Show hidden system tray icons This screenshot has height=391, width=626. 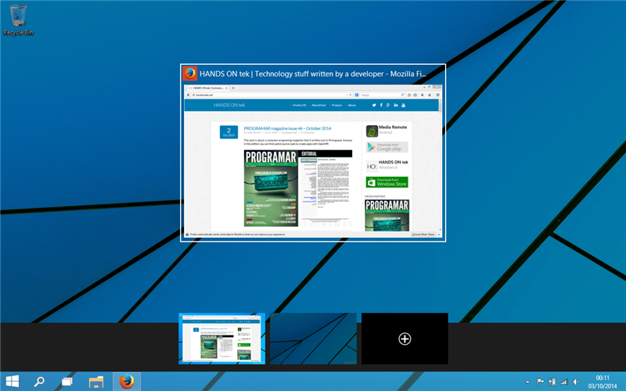pos(527,382)
